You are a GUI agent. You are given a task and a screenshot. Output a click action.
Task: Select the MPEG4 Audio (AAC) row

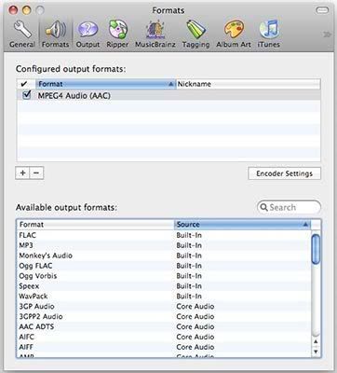168,95
